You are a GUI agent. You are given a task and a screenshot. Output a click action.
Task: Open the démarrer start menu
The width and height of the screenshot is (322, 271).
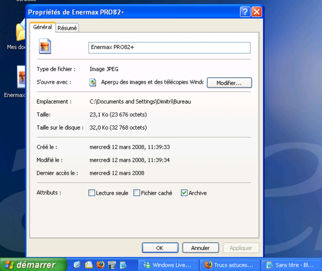33,264
